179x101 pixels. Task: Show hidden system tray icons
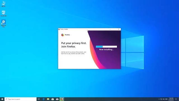click(x=159, y=99)
